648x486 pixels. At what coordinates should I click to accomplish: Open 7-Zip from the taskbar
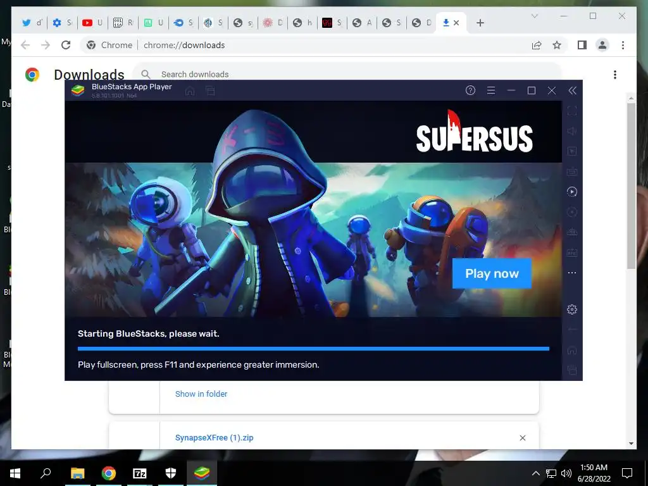pyautogui.click(x=140, y=473)
